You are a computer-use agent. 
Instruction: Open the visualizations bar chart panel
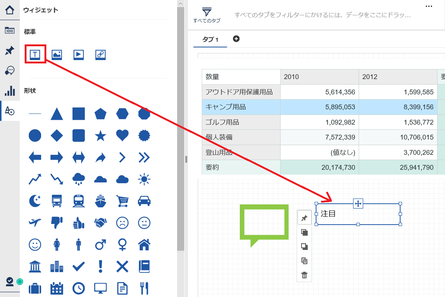[10, 91]
